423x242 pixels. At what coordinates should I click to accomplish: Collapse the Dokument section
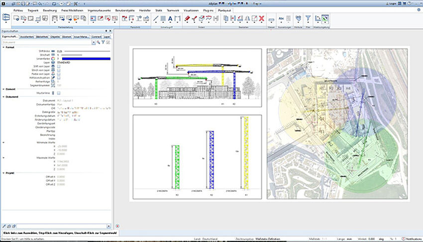[x=2, y=97]
